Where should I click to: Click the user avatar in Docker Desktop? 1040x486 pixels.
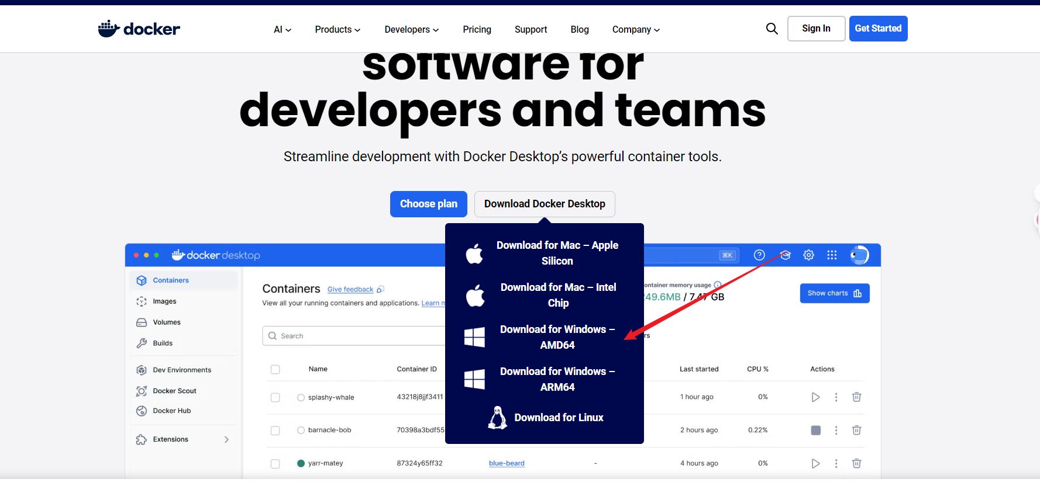(859, 255)
